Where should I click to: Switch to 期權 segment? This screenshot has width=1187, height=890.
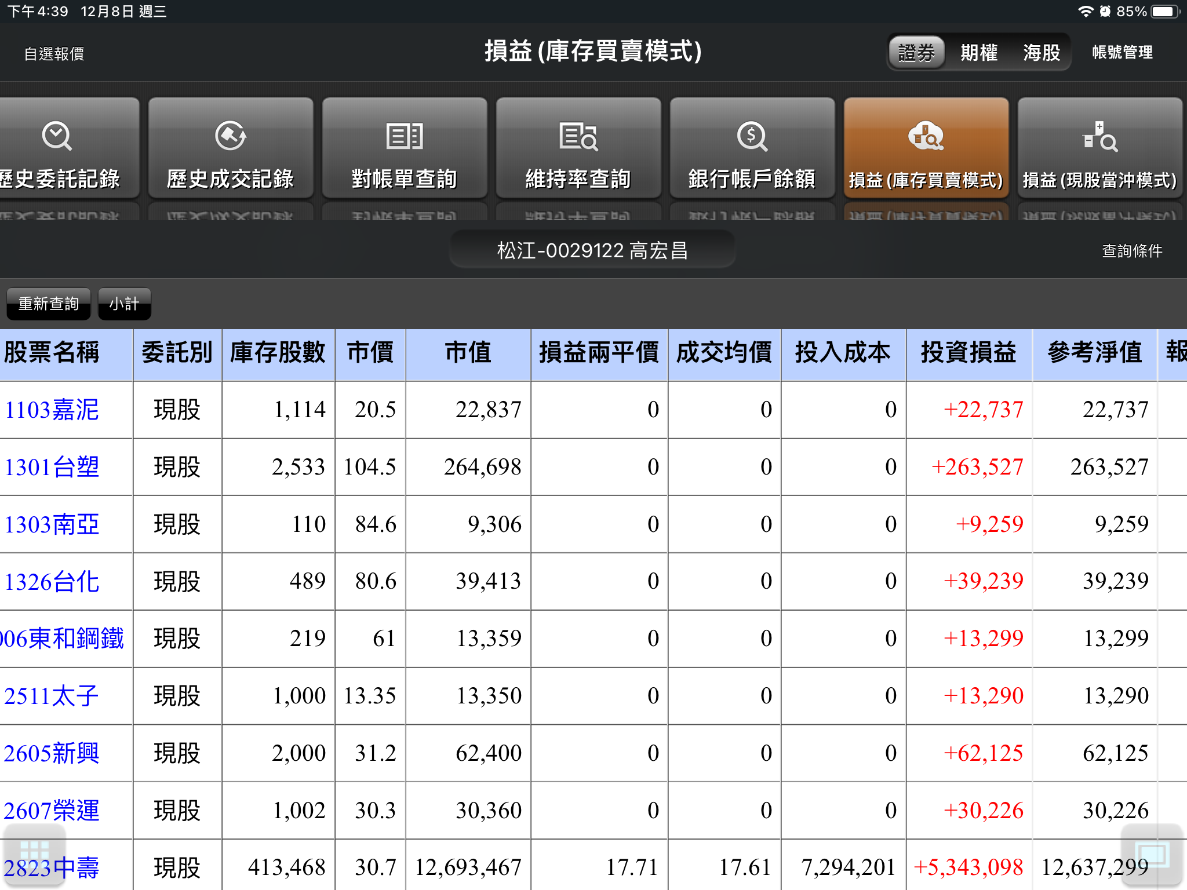tap(979, 53)
